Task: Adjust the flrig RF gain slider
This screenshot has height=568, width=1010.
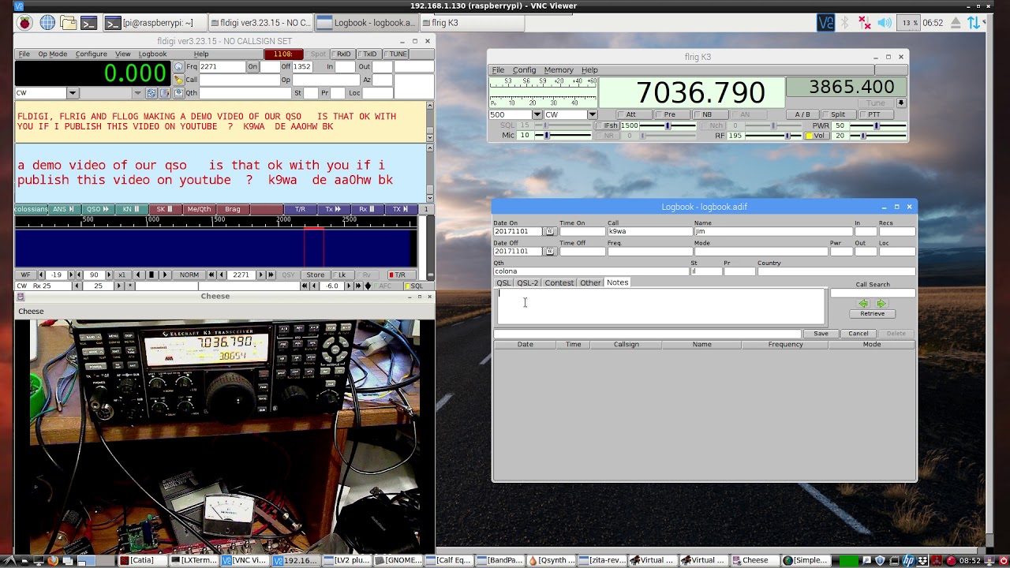Action: pos(773,136)
